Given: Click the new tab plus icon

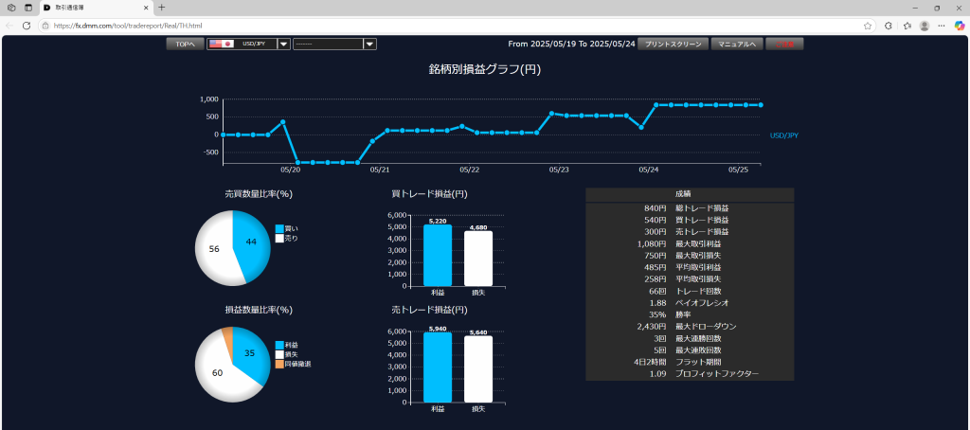Looking at the screenshot, I should 162,8.
